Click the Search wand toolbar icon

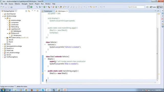[64, 7]
